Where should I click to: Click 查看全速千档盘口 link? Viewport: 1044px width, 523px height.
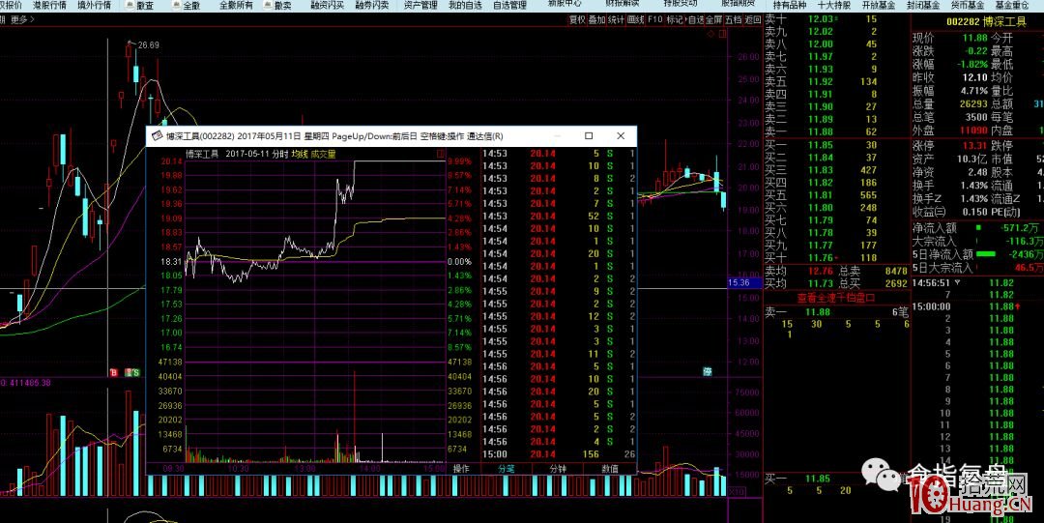click(836, 298)
